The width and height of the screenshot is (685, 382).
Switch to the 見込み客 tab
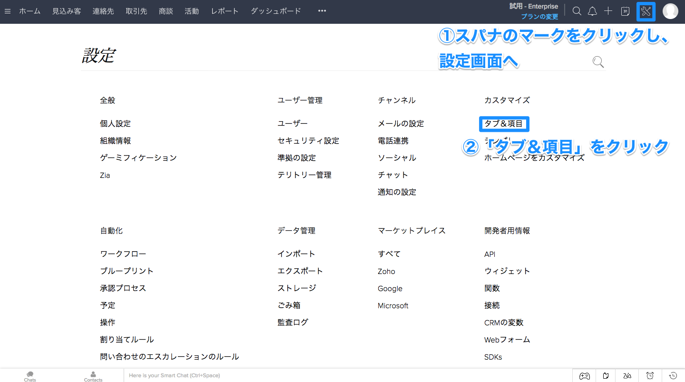tap(67, 11)
